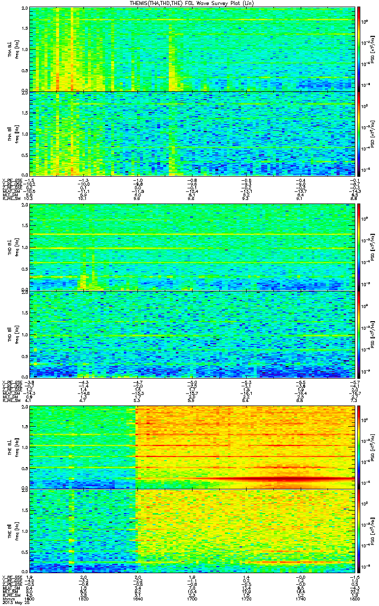Screen dimensions: 379x606
Task: Click the PSD color bar beside THE B⊥
Action: pyautogui.click(x=359, y=447)
